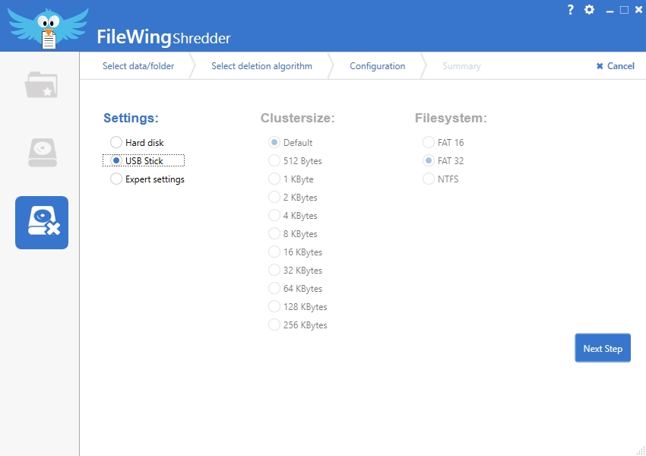The height and width of the screenshot is (456, 646).
Task: Select the Hard disk radio option
Action: pos(137,143)
